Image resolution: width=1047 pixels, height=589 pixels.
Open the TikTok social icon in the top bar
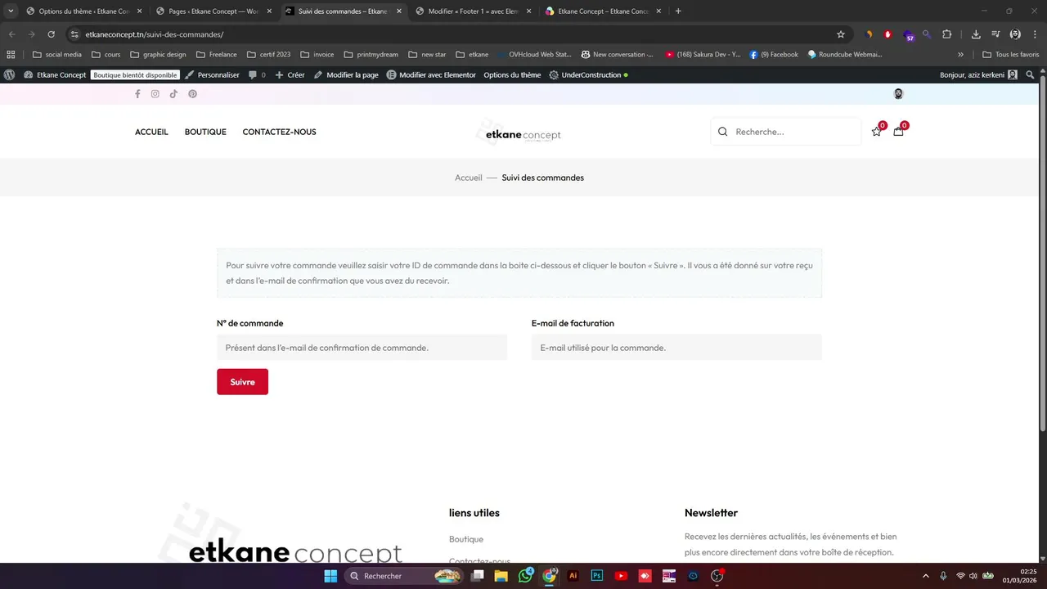[x=173, y=94]
